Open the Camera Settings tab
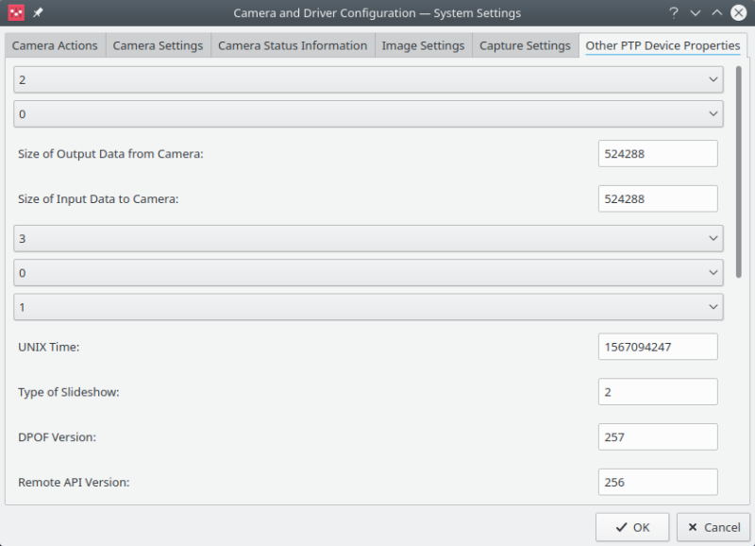The width and height of the screenshot is (755, 546). [x=158, y=45]
